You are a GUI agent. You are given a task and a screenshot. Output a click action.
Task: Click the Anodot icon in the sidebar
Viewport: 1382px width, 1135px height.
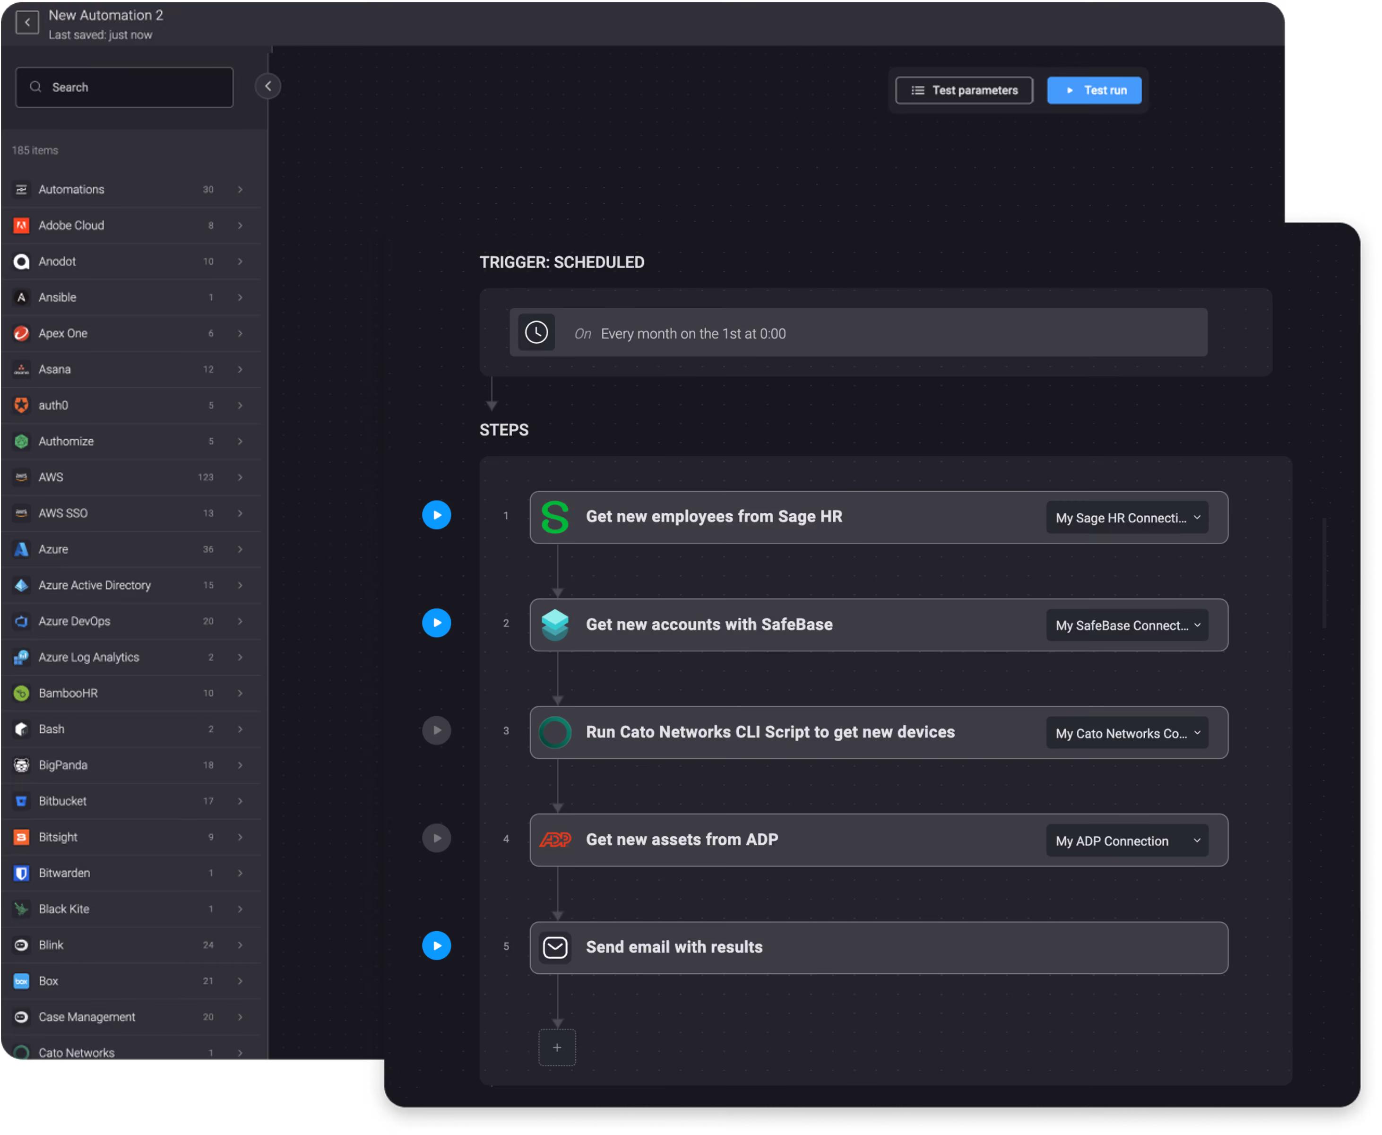click(22, 261)
